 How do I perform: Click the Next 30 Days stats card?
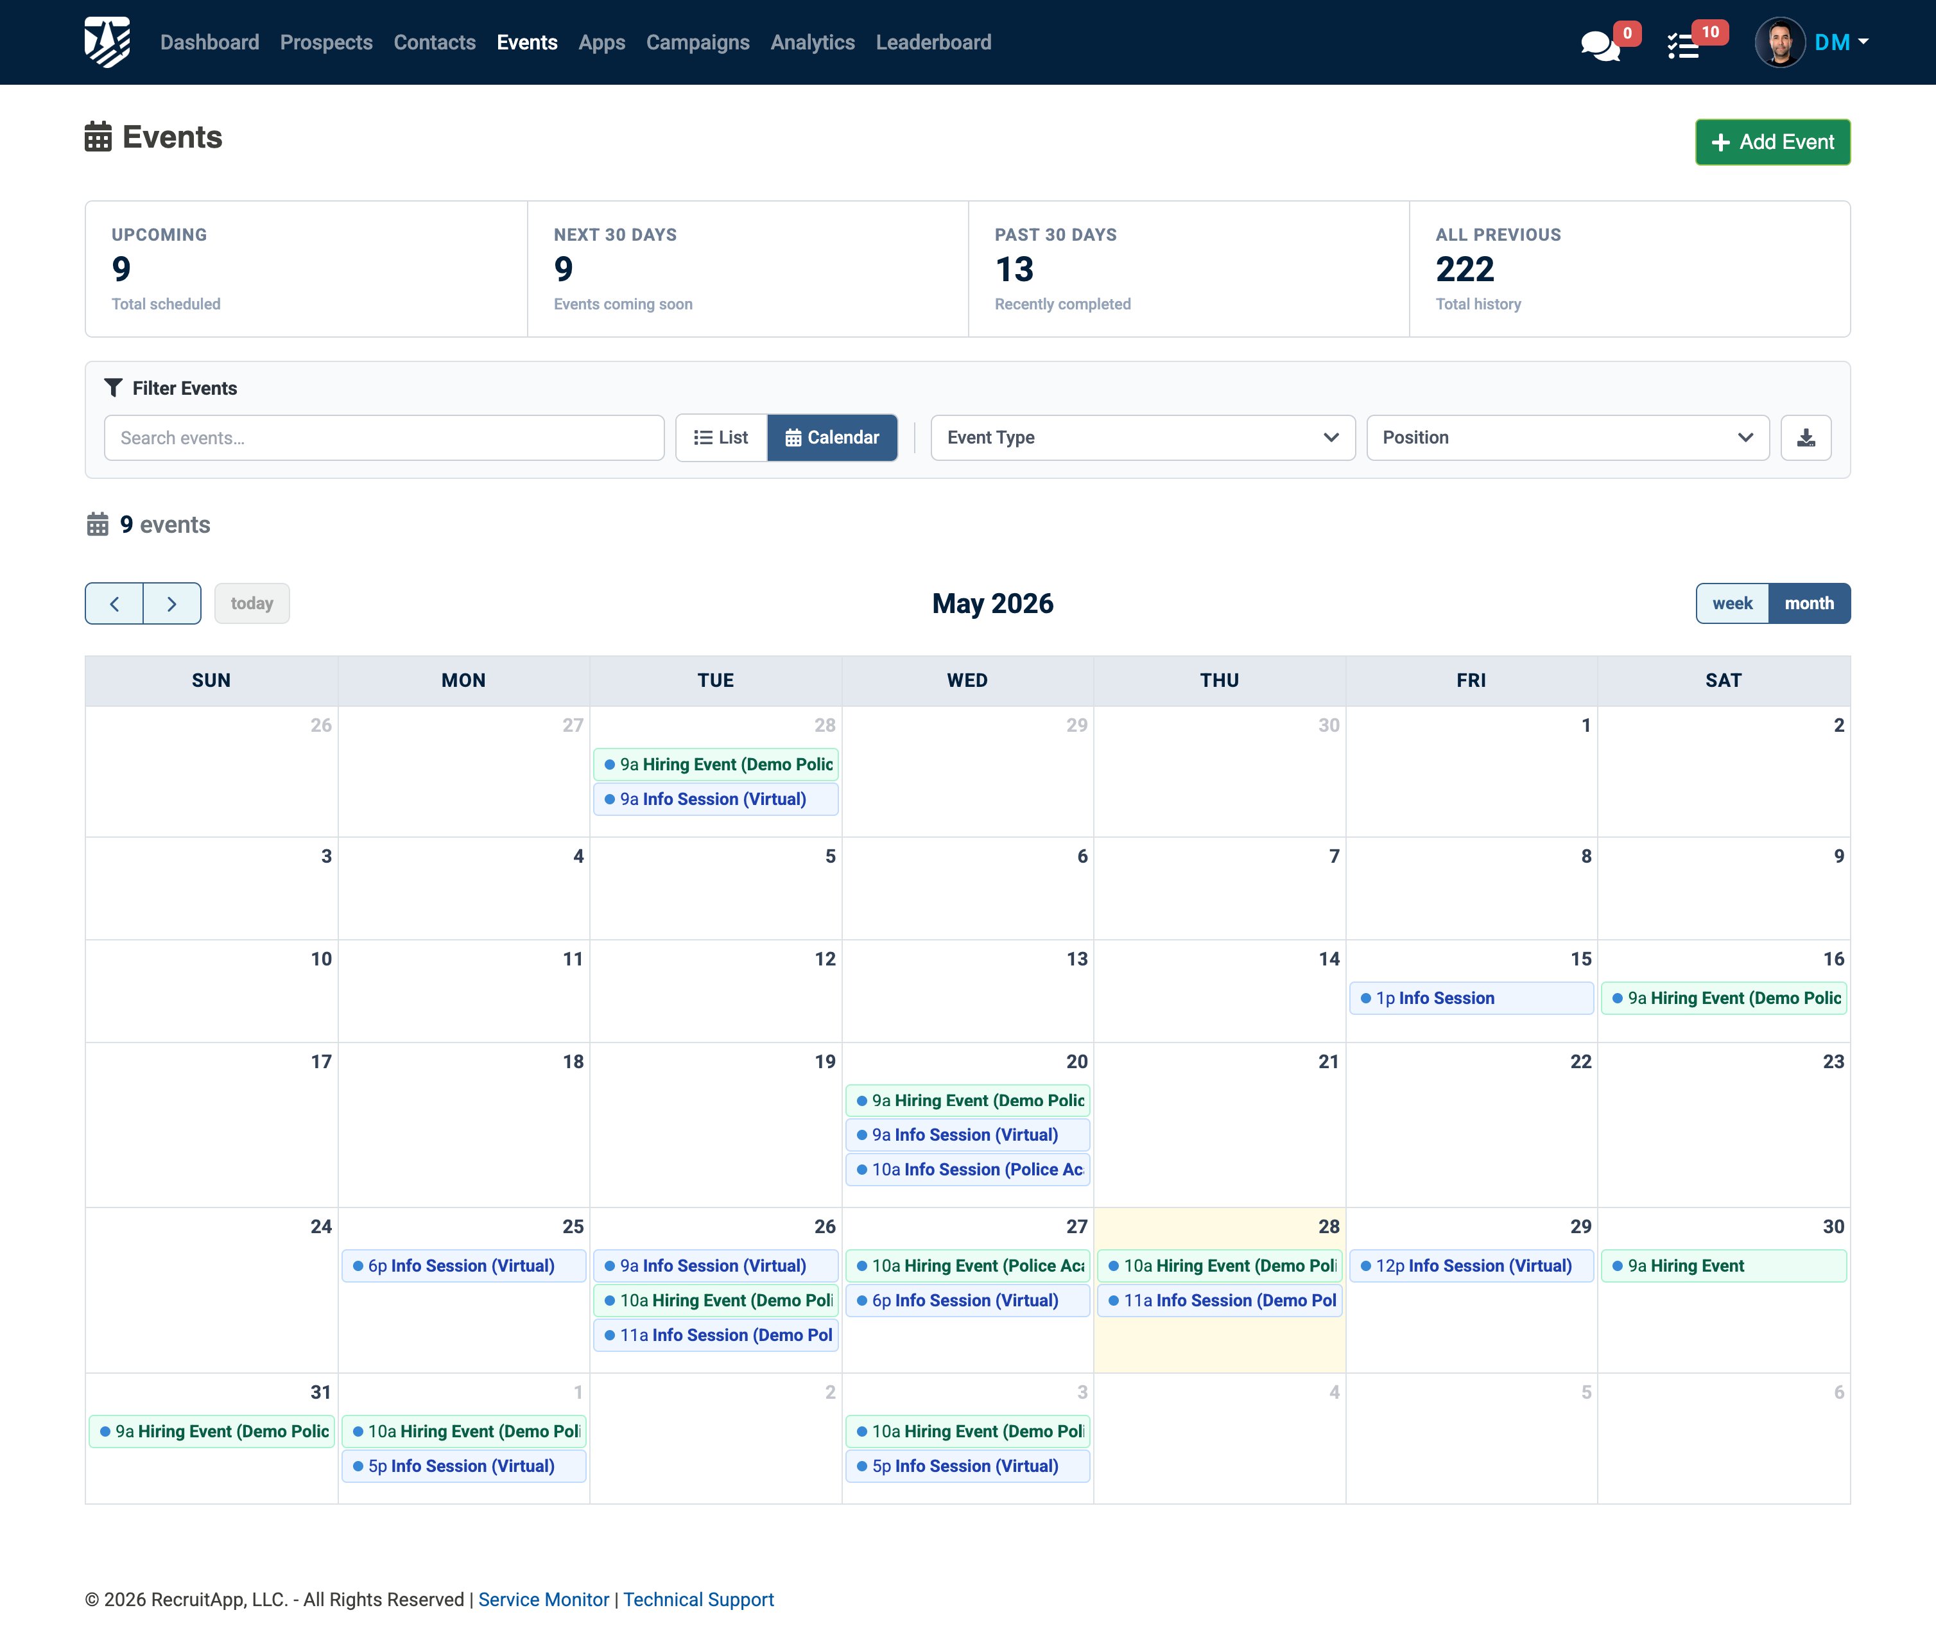point(748,269)
